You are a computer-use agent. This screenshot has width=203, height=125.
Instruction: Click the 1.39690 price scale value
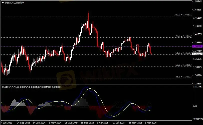click(198, 43)
